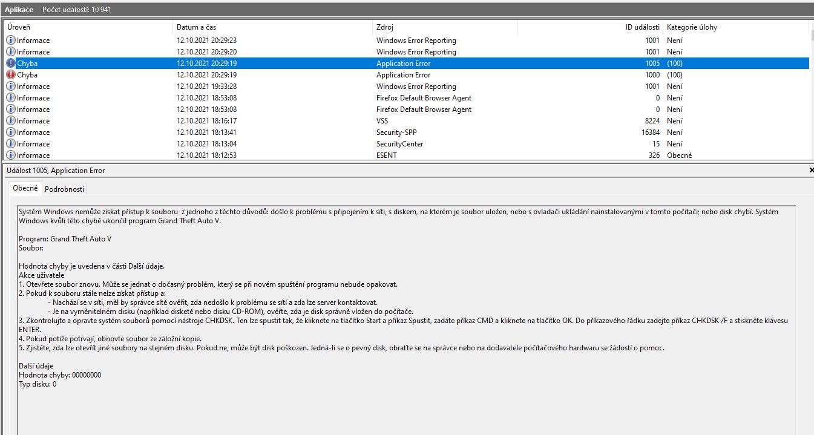Click info icon of Security-SPP event row

click(11, 132)
